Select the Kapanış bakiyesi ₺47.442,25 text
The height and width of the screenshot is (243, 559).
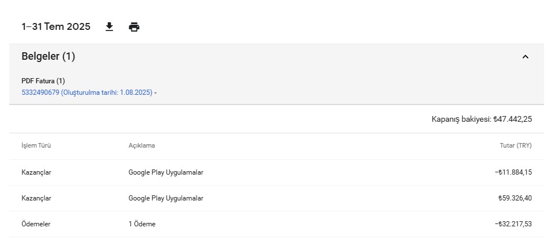click(x=482, y=119)
